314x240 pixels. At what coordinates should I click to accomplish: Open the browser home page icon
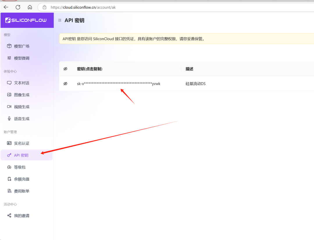click(30, 7)
